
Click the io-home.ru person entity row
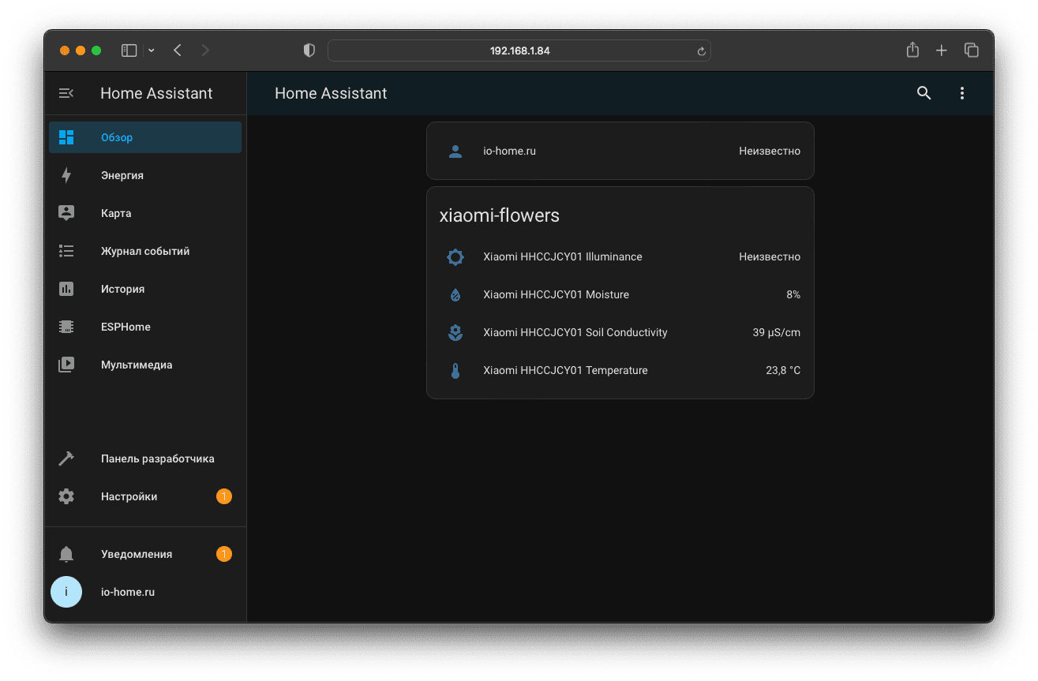click(x=620, y=151)
